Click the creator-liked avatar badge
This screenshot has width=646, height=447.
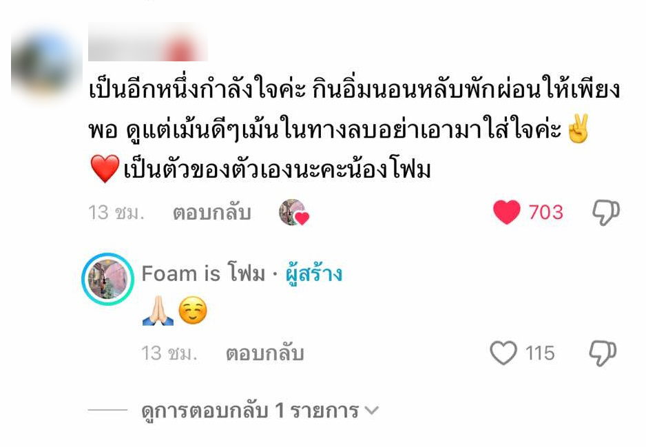coord(294,213)
